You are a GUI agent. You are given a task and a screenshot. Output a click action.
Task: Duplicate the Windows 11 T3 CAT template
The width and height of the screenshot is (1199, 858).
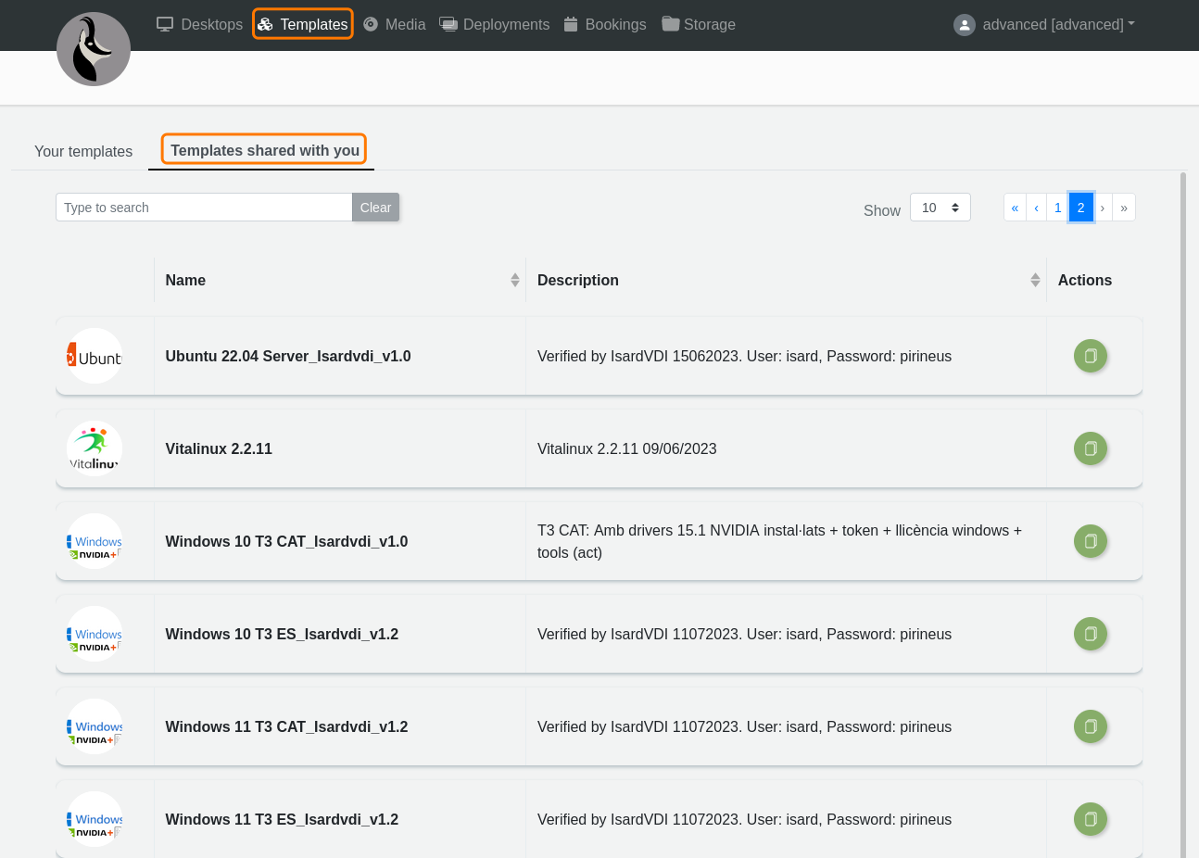(1090, 726)
